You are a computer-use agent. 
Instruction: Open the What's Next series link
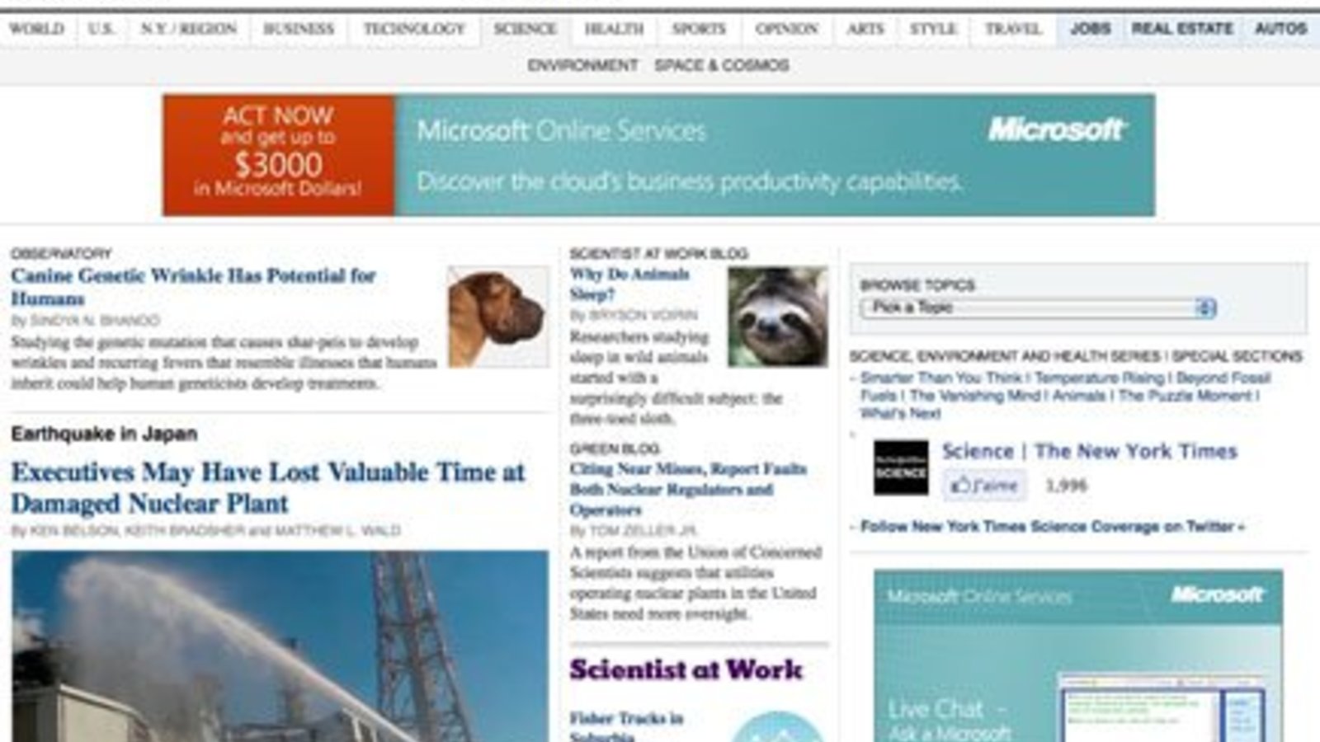coord(900,414)
